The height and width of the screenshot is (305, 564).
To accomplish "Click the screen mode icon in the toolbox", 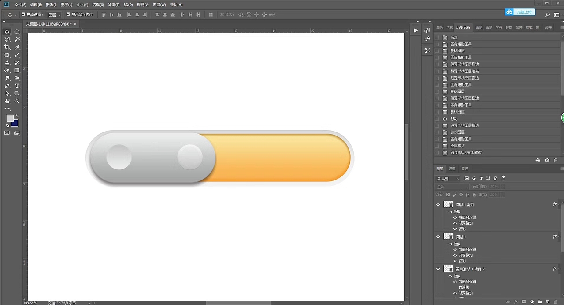I will click(x=17, y=132).
